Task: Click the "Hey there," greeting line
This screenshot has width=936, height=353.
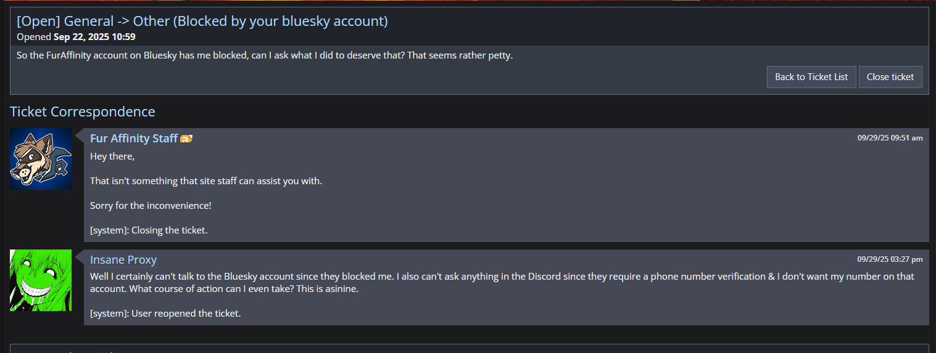Action: coord(112,156)
